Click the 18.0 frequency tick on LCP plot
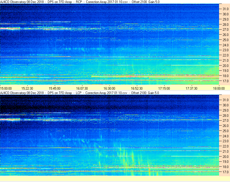The image size is (230, 182). click(226, 167)
